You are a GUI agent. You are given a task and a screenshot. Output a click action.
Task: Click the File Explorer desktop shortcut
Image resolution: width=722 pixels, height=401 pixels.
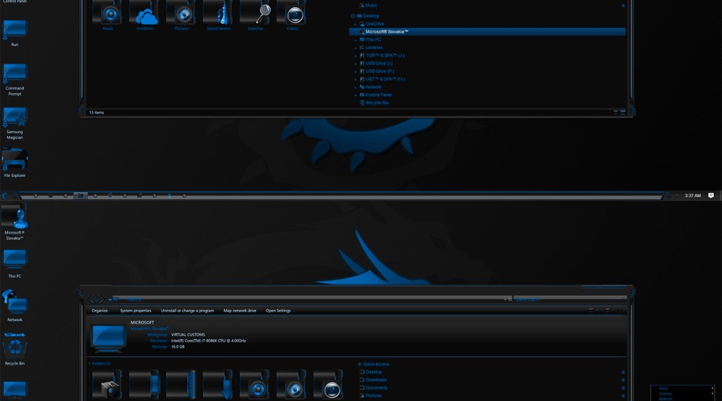15,160
